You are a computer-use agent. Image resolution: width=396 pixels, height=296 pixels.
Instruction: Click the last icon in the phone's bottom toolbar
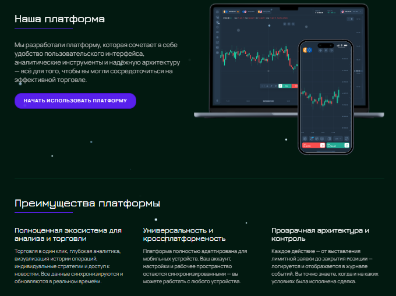coord(347,138)
